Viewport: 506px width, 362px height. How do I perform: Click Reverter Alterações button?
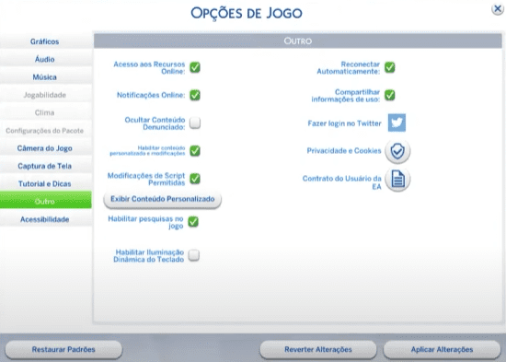click(x=318, y=349)
